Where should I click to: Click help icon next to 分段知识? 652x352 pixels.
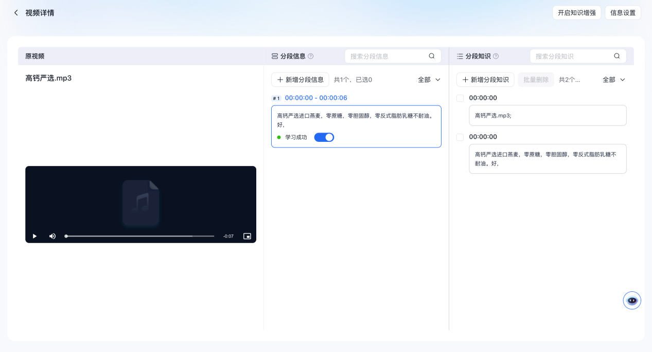click(496, 57)
